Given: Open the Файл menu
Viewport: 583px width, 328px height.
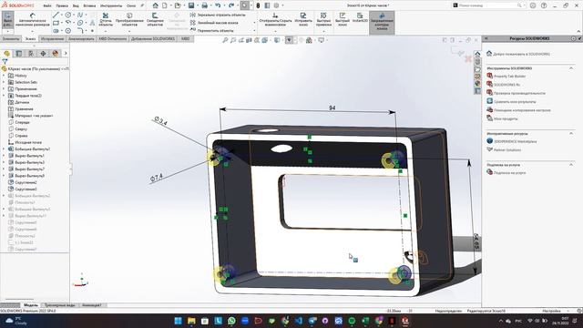Looking at the screenshot, I should (47, 6).
